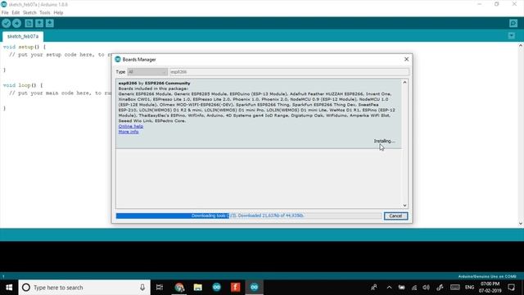Switch to the active Arduino taskbar icon
Viewport: 524px width, 295px height.
[x=254, y=288]
